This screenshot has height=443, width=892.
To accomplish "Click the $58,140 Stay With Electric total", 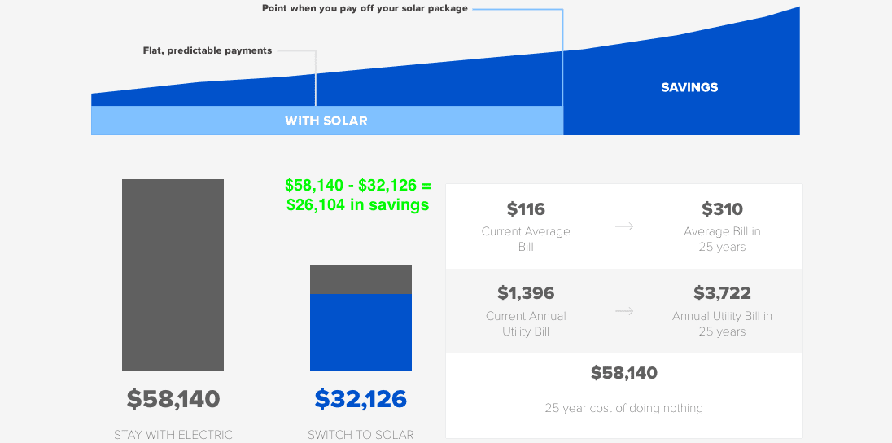I will (173, 398).
